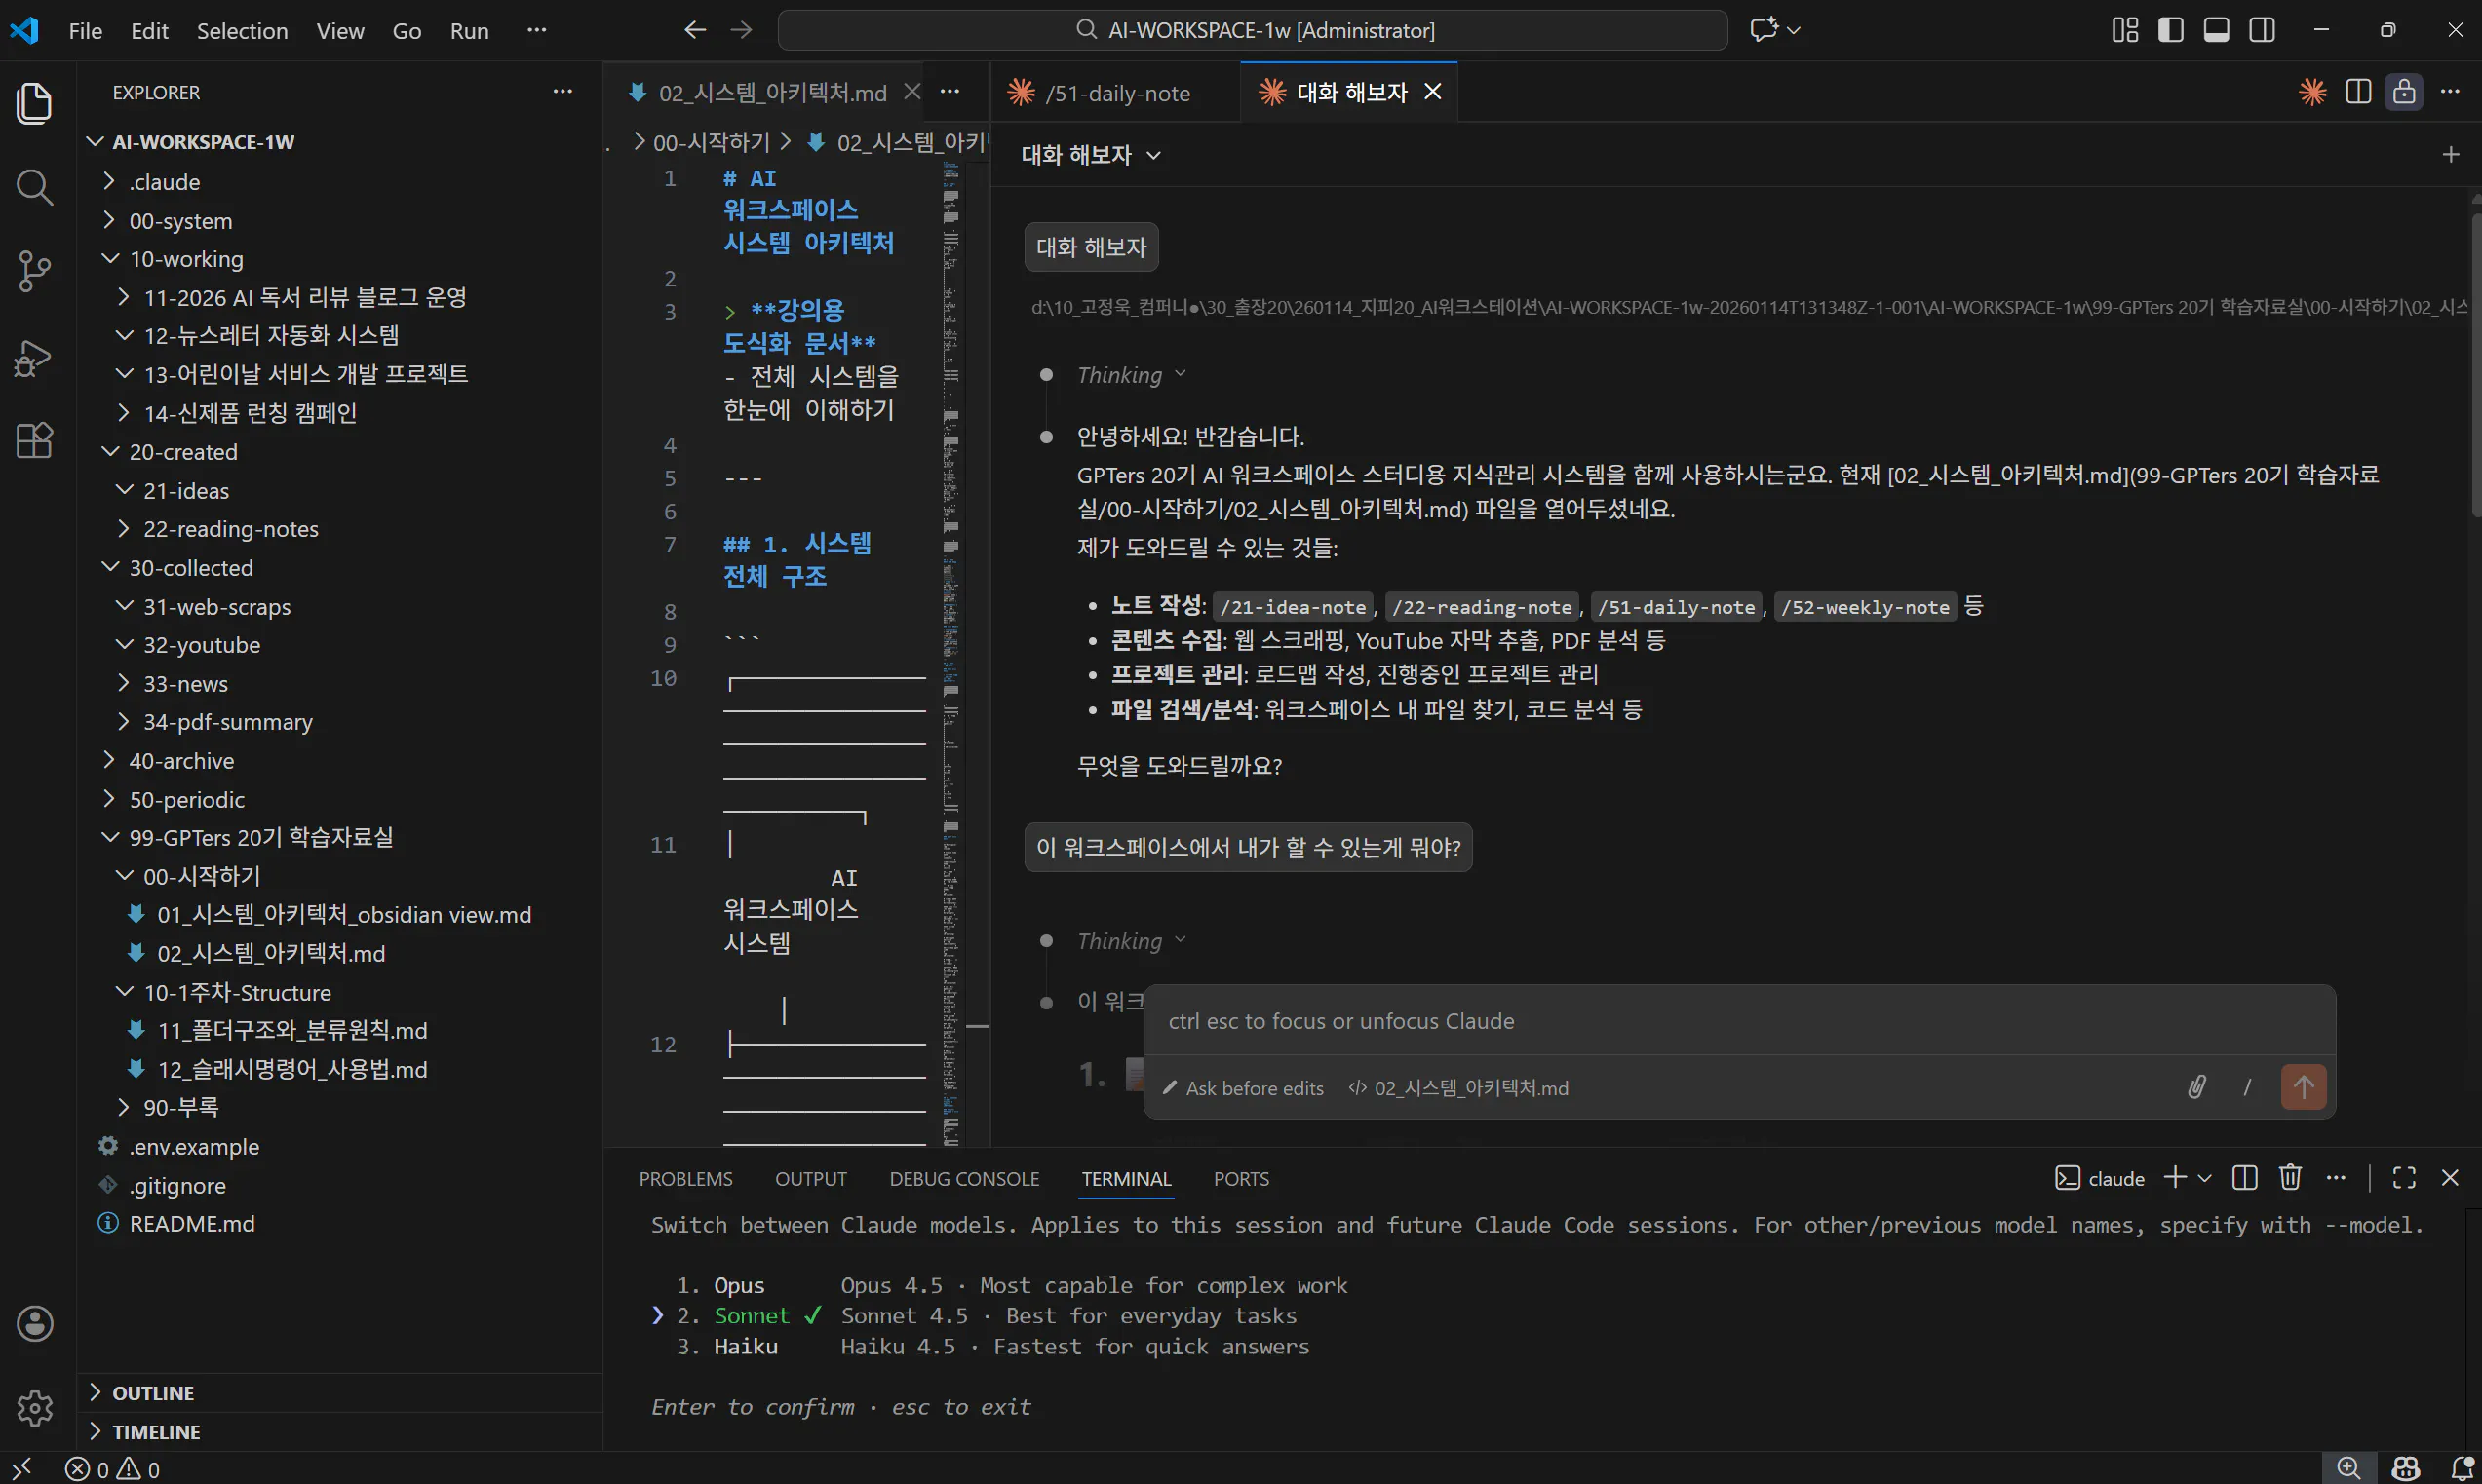The height and width of the screenshot is (1484, 2482).
Task: Collapse the 10-working folder
Action: click(x=186, y=259)
